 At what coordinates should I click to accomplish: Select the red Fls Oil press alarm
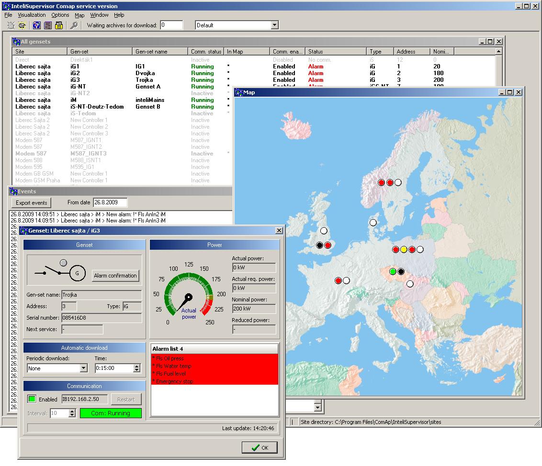click(x=215, y=358)
